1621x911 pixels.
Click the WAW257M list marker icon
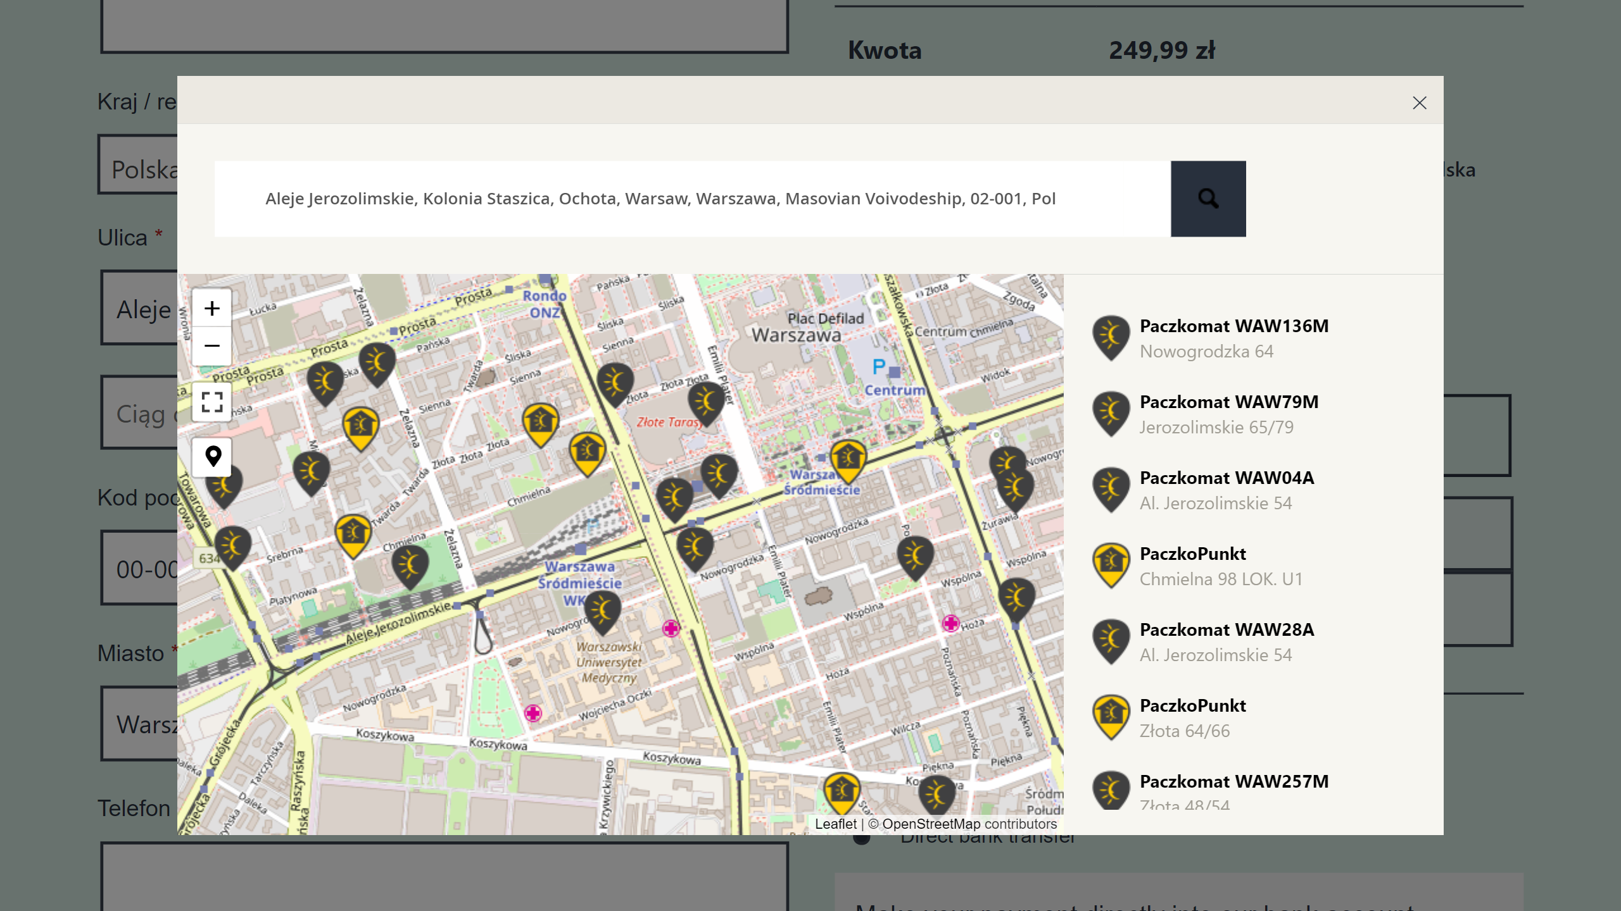1111,791
